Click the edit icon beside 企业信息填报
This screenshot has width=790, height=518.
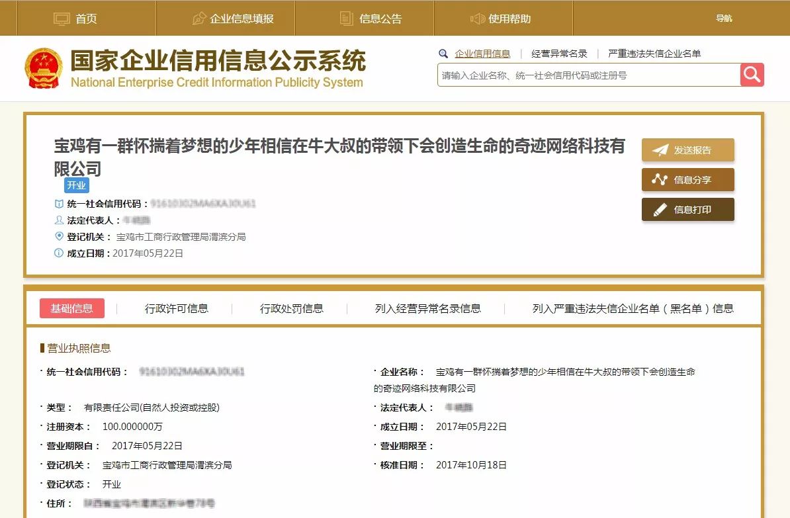(x=200, y=19)
